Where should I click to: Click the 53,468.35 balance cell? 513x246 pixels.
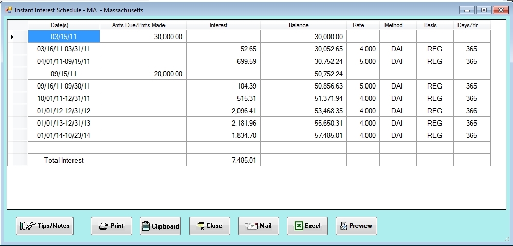303,111
